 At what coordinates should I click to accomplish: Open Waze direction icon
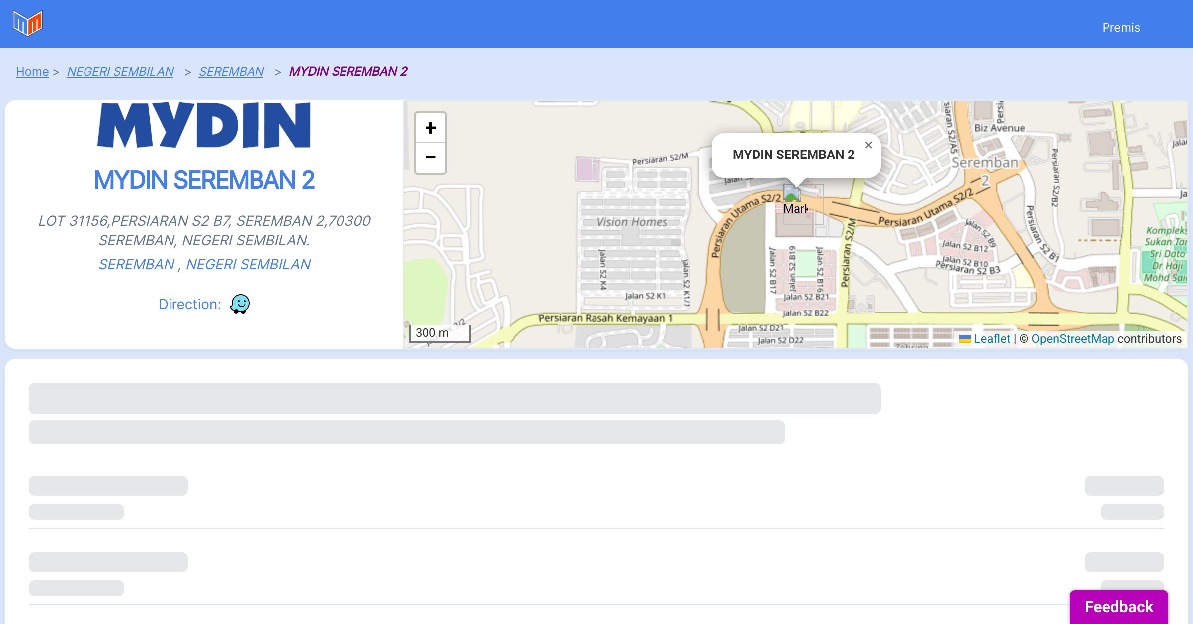[240, 304]
